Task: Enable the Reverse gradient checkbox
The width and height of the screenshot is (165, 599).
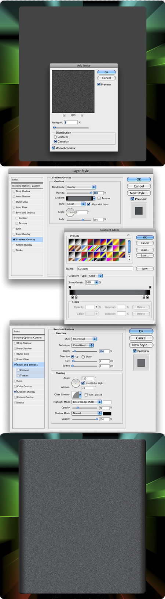Action: click(x=99, y=198)
